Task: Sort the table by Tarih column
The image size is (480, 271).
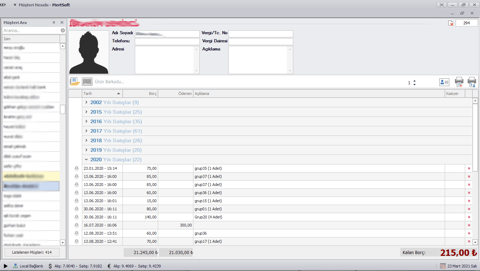Action: pyautogui.click(x=102, y=94)
